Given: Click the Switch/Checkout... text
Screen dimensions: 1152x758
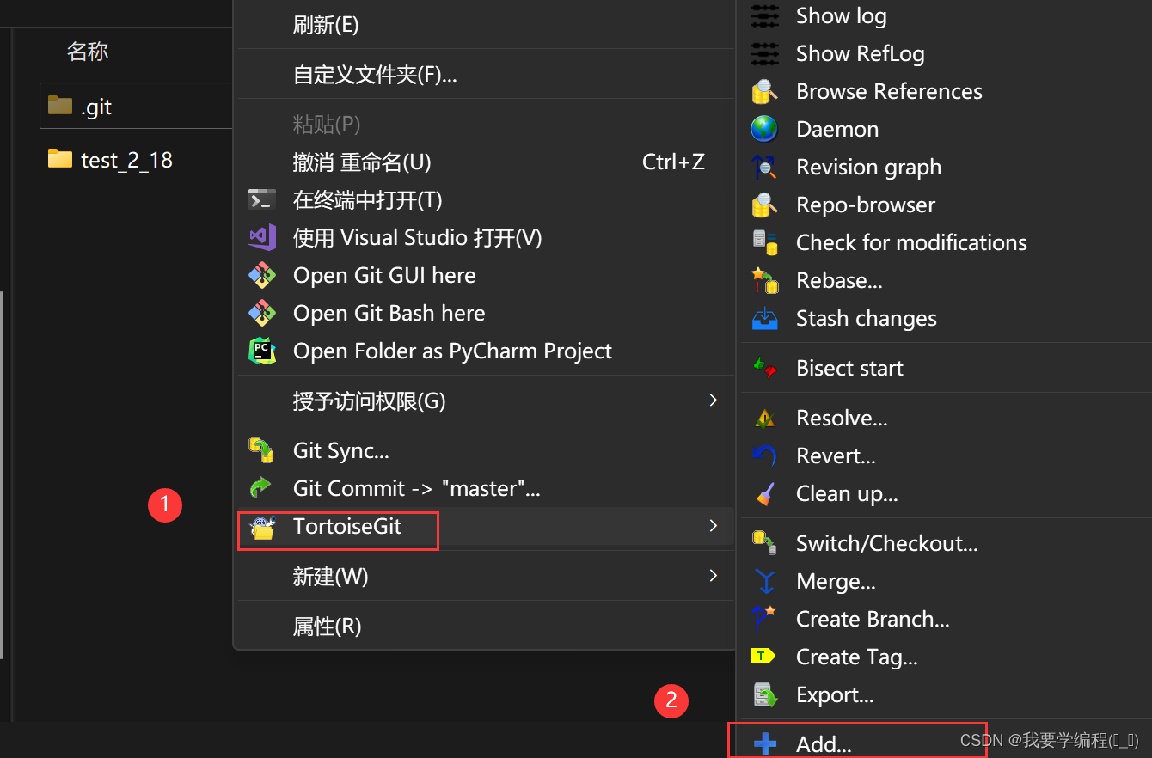Looking at the screenshot, I should [887, 543].
